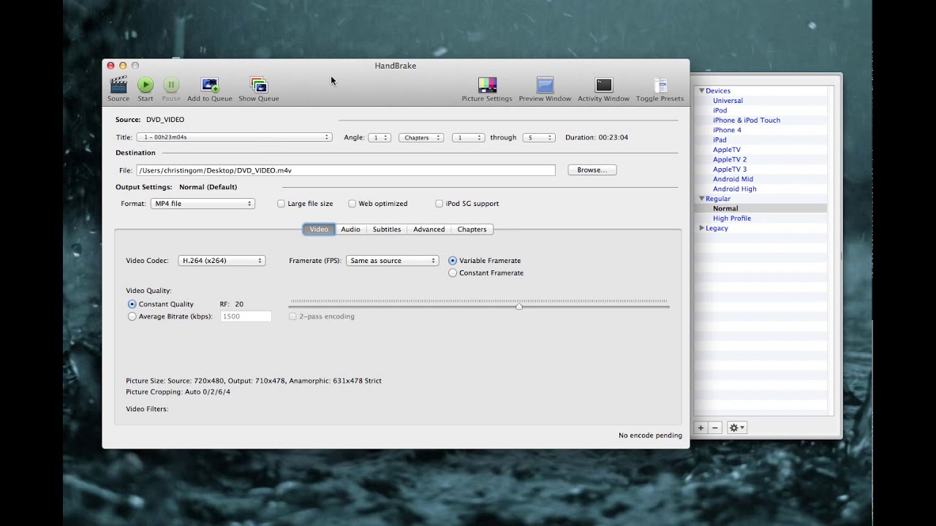Enable the iPod 5G support checkbox
This screenshot has width=936, height=526.
click(x=439, y=204)
